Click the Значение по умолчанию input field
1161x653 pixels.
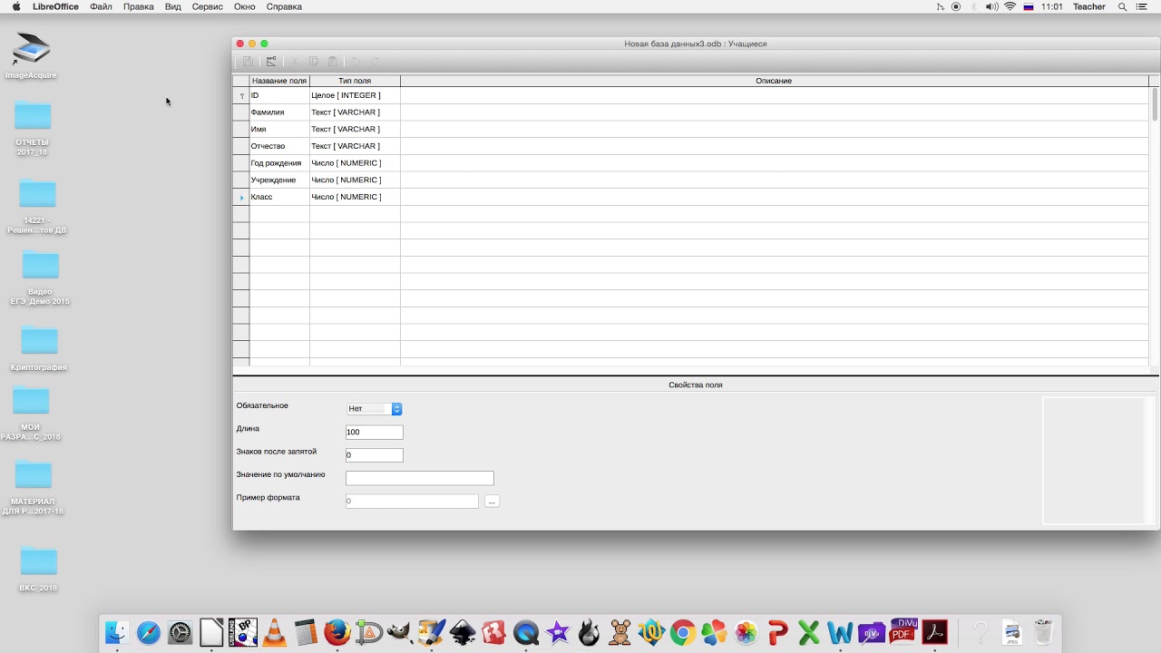(420, 478)
